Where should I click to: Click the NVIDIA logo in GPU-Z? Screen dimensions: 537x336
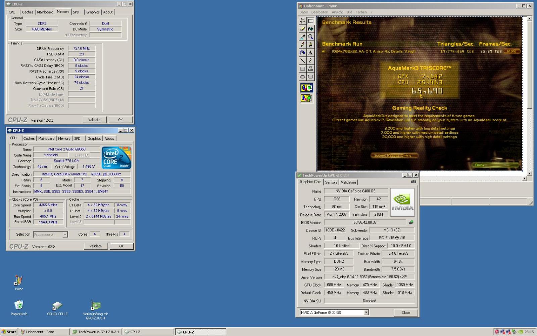402,202
